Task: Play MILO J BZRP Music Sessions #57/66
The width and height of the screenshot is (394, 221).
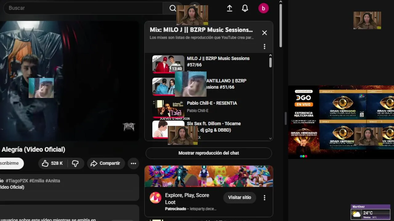Action: click(x=218, y=61)
